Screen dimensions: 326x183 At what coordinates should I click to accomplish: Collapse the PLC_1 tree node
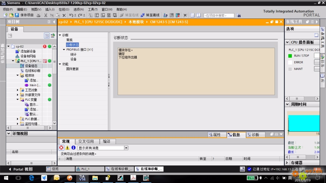[13, 61]
